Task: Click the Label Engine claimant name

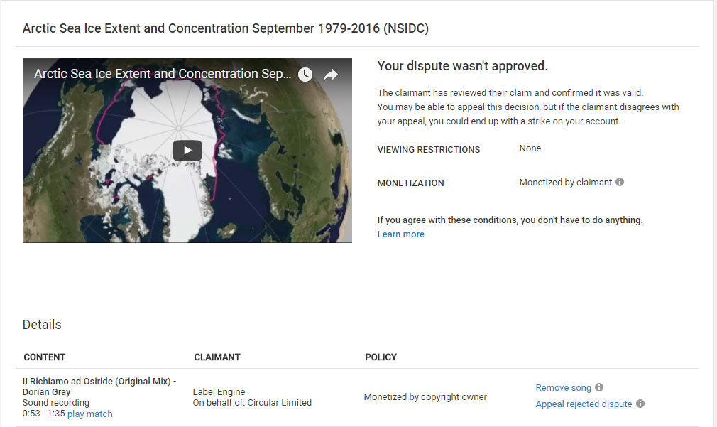Action: 219,391
